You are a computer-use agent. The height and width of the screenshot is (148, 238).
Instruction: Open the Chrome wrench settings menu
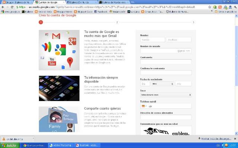(x=235, y=7)
